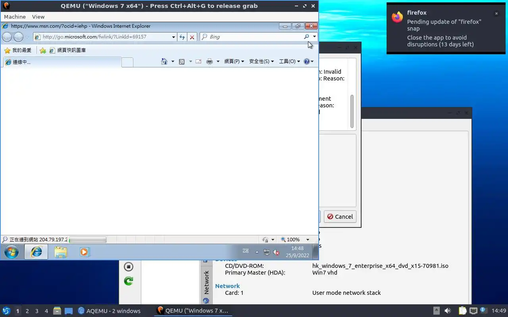
Task: Click the 'Win7 vhd' disk entry
Action: (x=325, y=273)
